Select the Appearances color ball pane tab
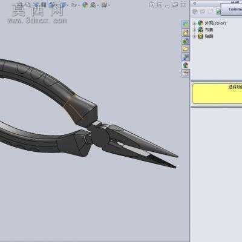This screenshot has height=242, width=242. tap(185, 65)
